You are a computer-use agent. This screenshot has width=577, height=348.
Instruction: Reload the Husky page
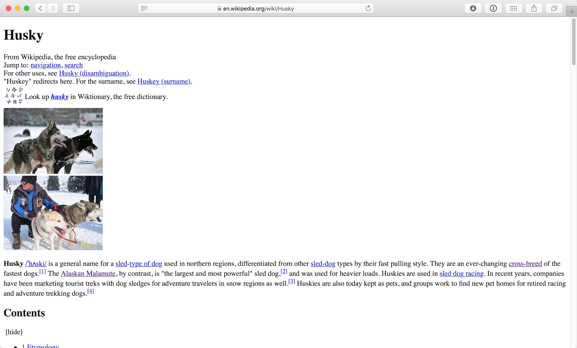368,8
